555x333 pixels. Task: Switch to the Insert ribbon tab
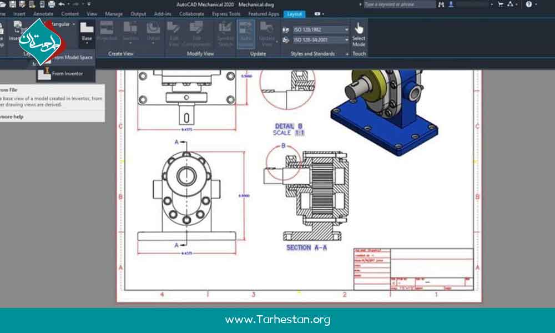[x=19, y=14]
